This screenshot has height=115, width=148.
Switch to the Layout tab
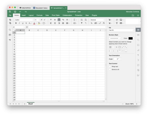coord(31,15)
